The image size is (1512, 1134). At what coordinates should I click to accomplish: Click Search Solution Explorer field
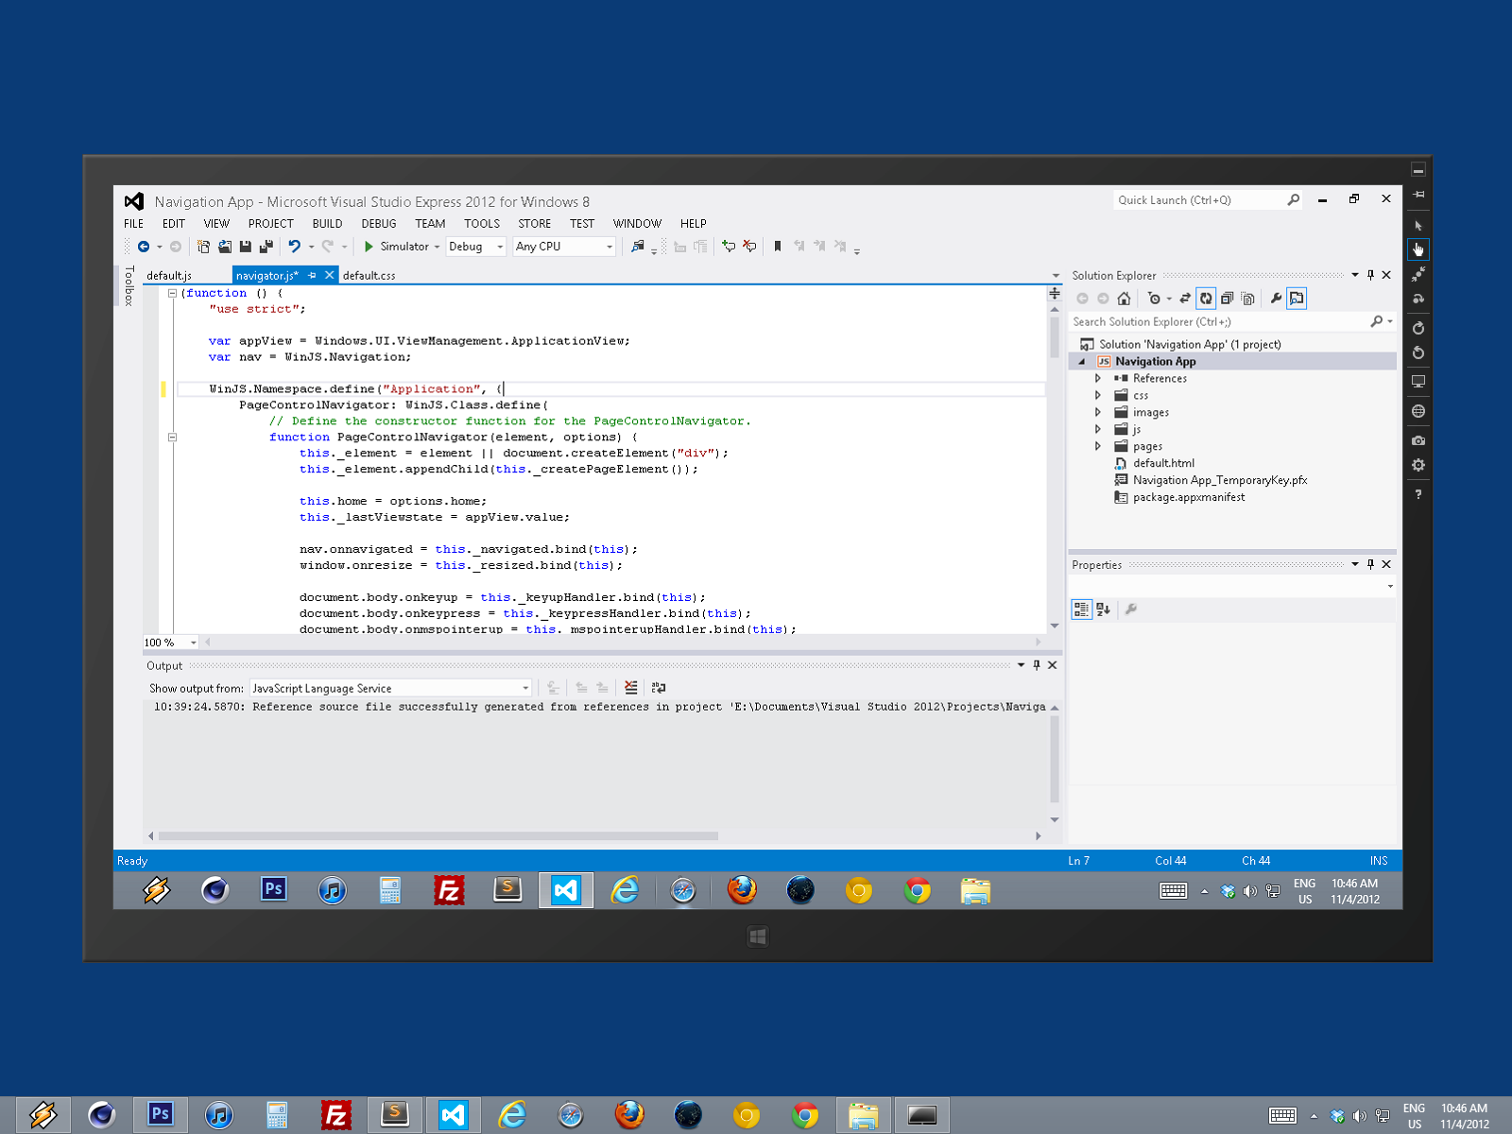click(x=1219, y=322)
